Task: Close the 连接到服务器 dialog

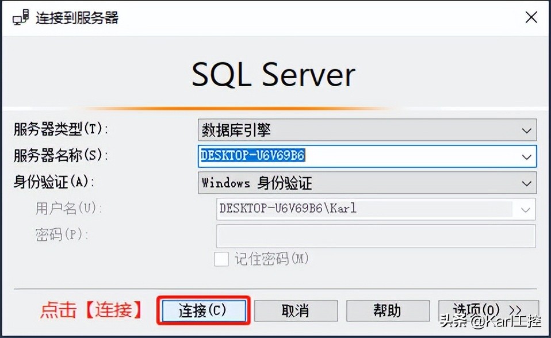Action: point(531,17)
